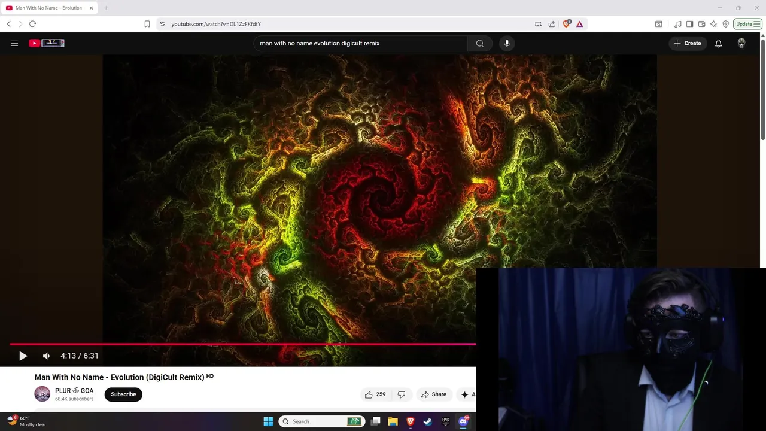Open Brave Shields lion icon
The height and width of the screenshot is (431, 766).
click(x=567, y=24)
